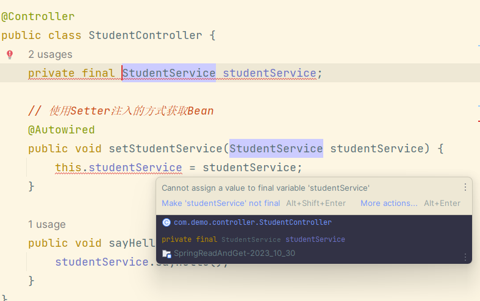Click the error-underlined this.studentService assignment
The height and width of the screenshot is (301, 480).
coord(118,168)
